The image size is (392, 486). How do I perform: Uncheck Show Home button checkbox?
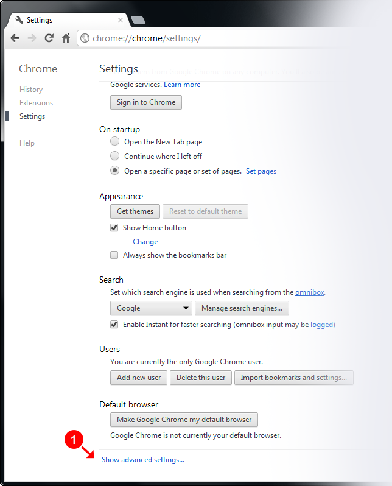pyautogui.click(x=114, y=228)
